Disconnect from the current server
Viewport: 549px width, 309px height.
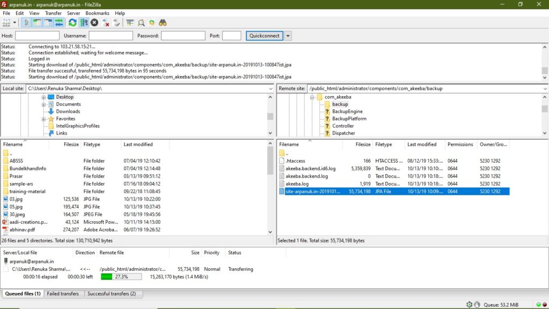106,23
